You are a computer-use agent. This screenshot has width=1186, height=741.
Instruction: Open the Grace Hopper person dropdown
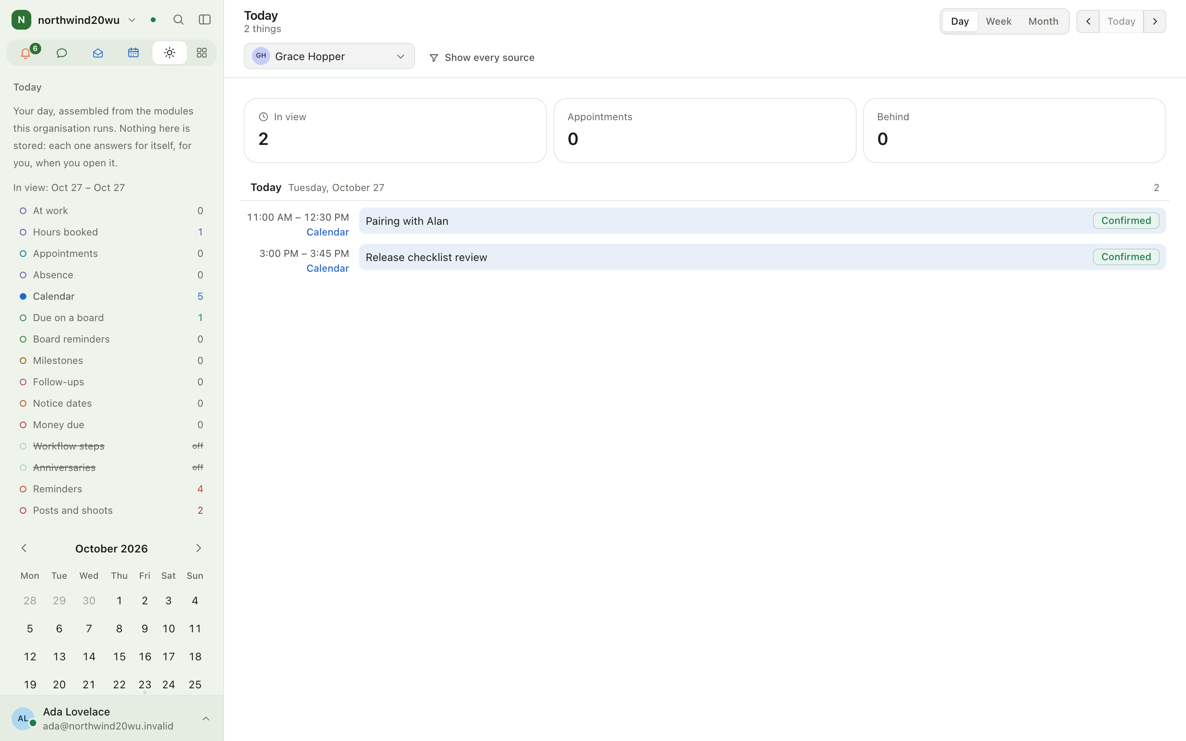(x=329, y=56)
